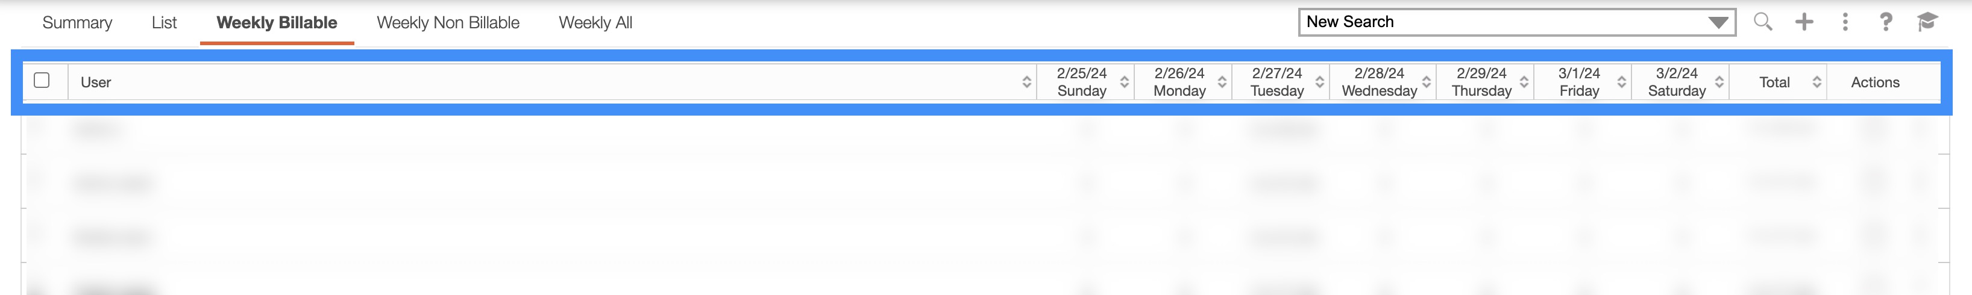Screen dimensions: 1972x295
Task: Sort by User column arrows
Action: (1026, 82)
